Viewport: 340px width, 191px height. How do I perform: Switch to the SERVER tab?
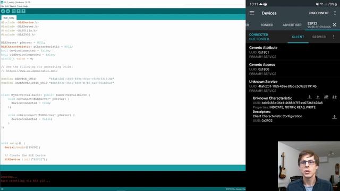click(x=319, y=37)
